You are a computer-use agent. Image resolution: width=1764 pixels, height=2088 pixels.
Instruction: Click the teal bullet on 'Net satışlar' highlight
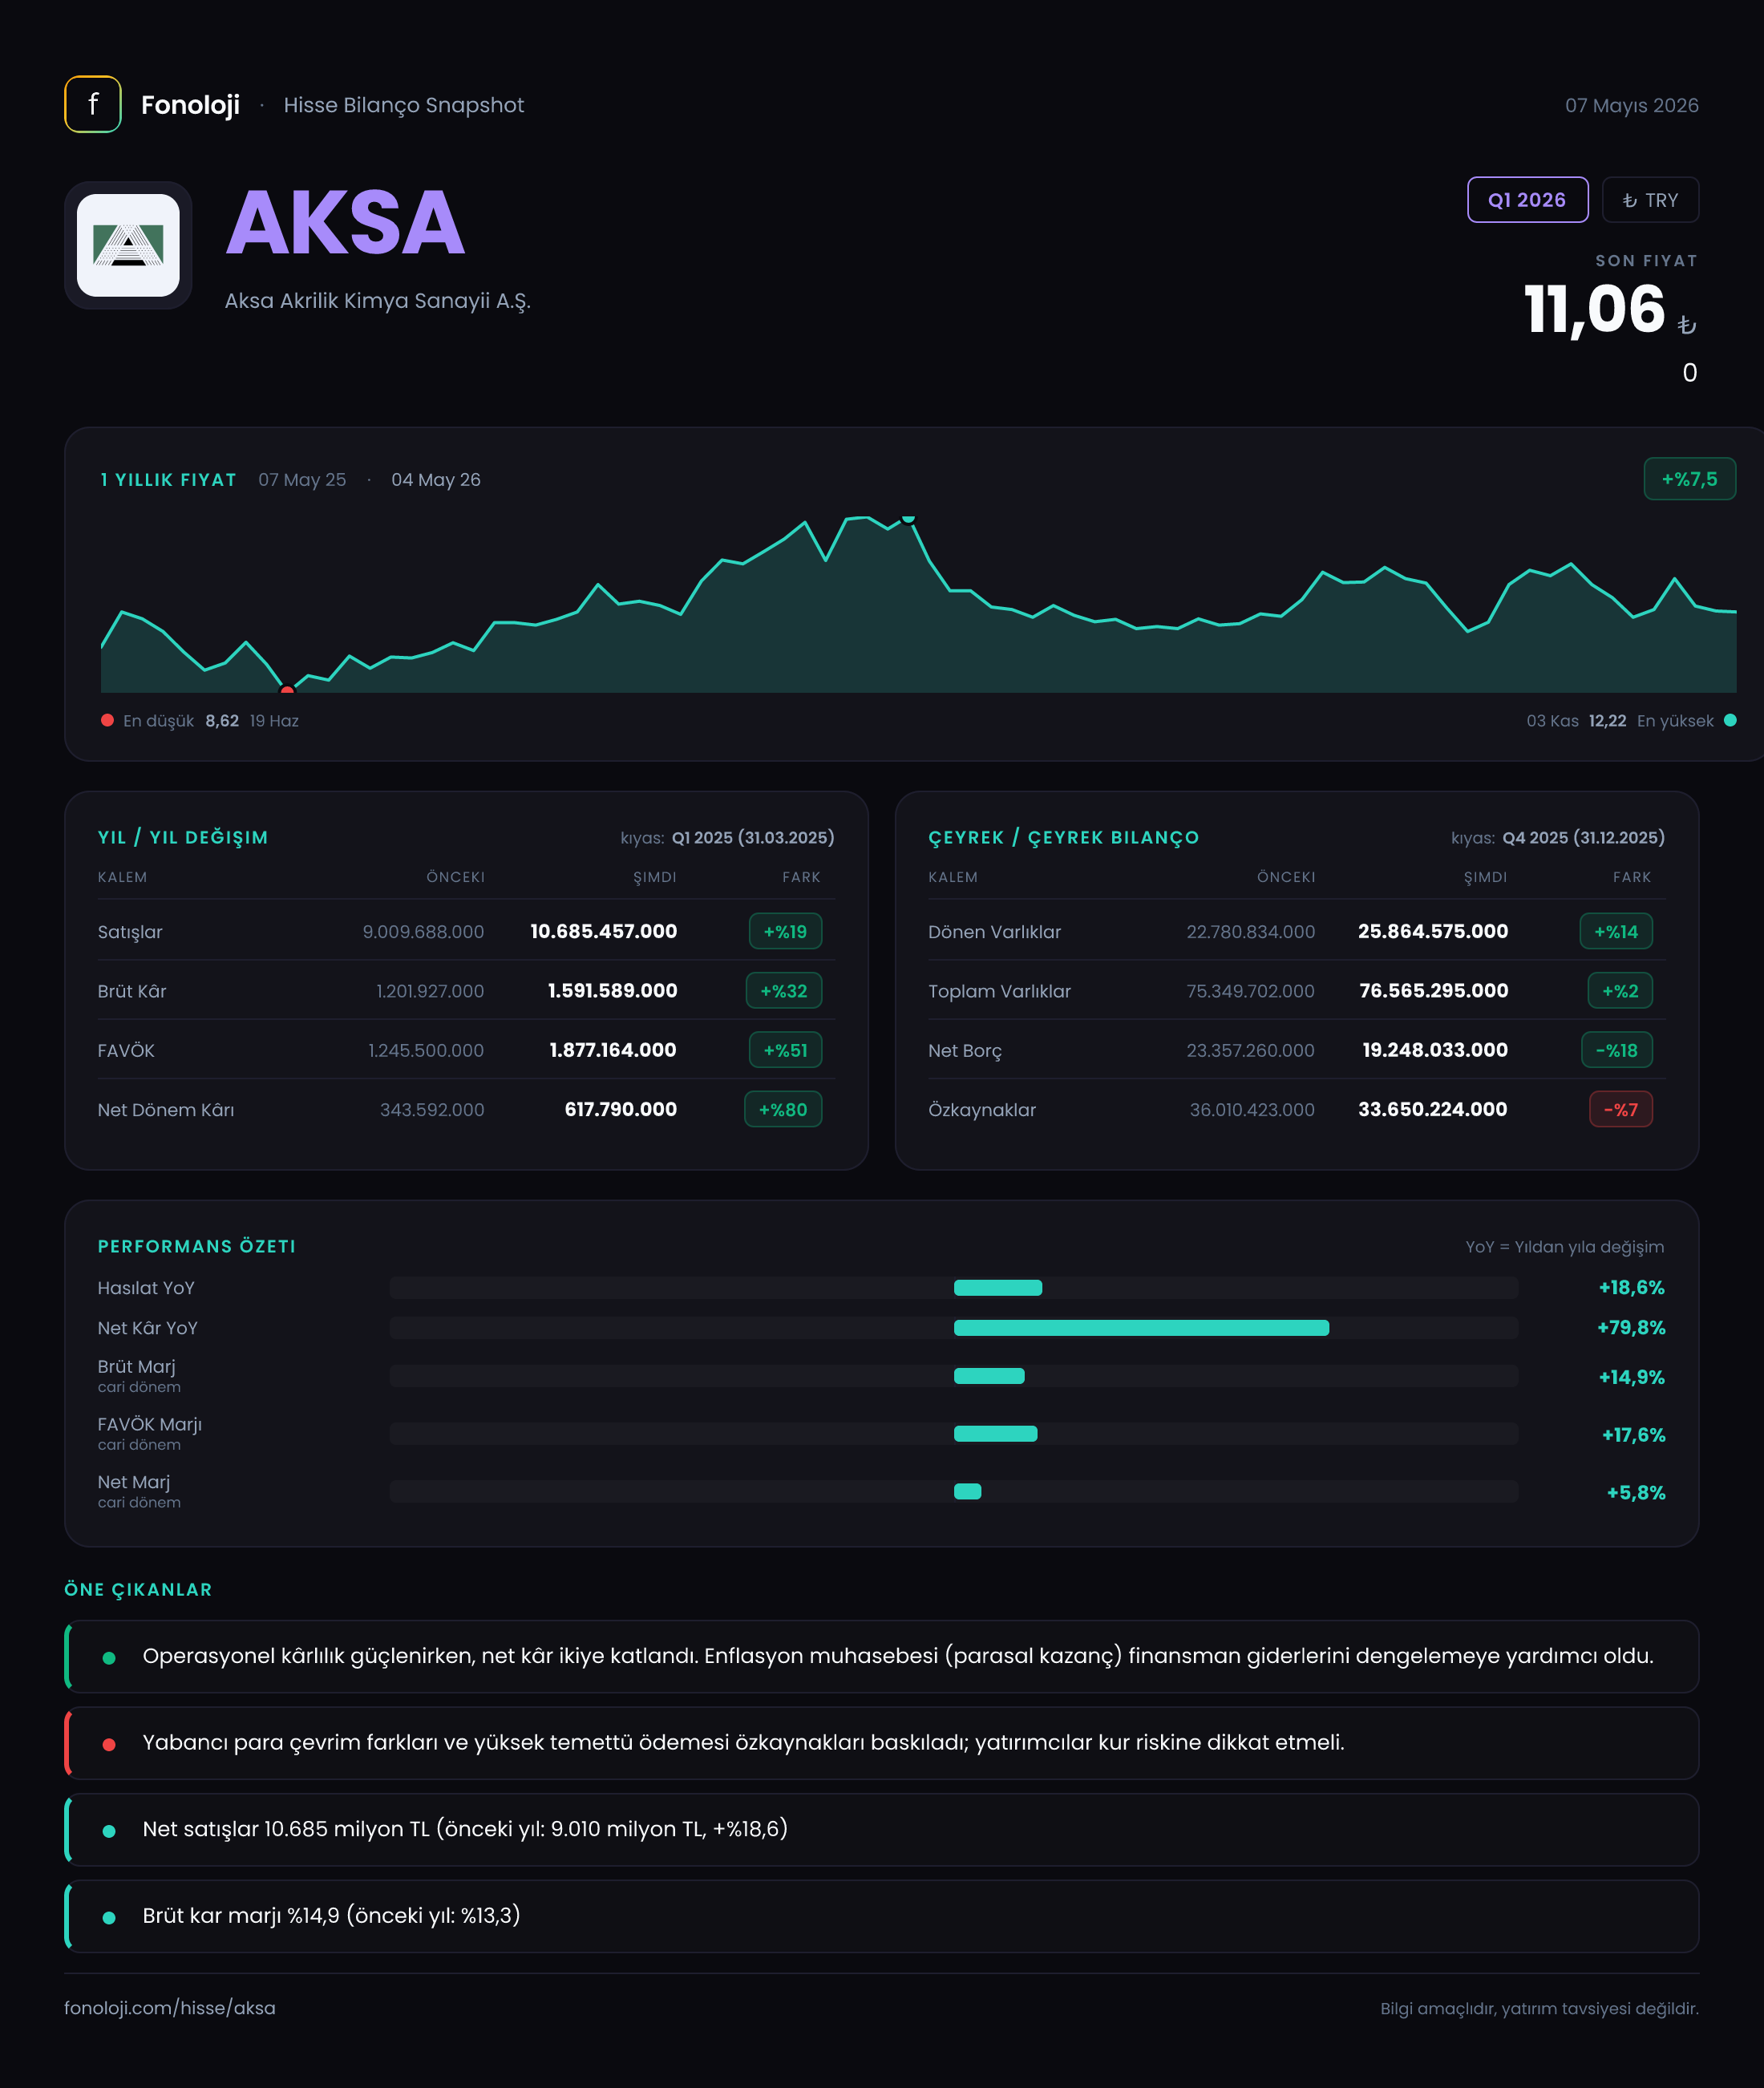(109, 1830)
